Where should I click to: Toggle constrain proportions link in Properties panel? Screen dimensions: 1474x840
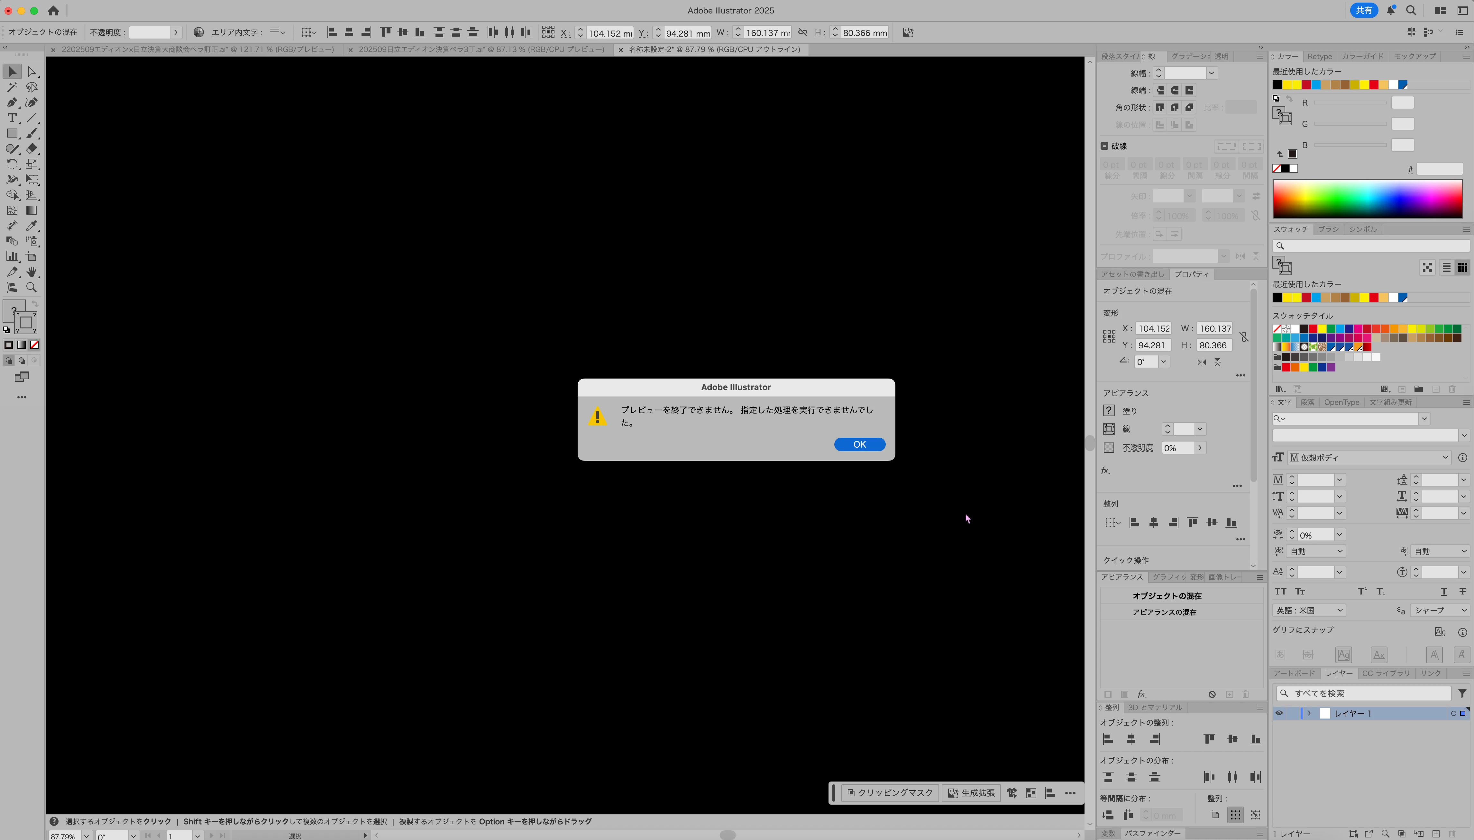coord(1244,337)
